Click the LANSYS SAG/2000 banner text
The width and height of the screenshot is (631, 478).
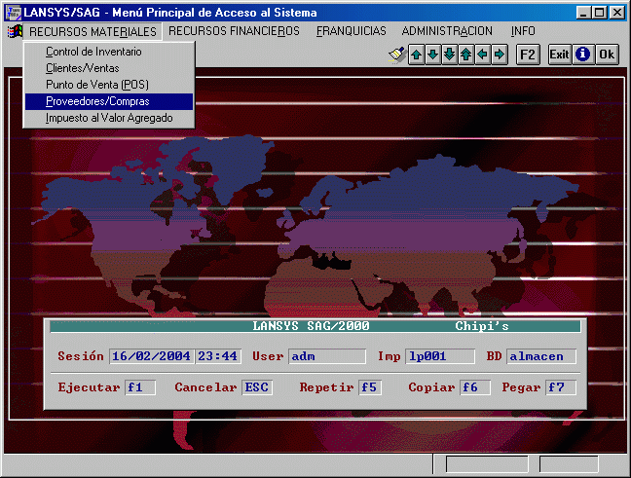coord(311,326)
